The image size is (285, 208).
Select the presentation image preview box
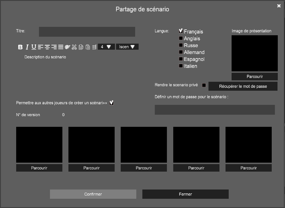(x=254, y=53)
